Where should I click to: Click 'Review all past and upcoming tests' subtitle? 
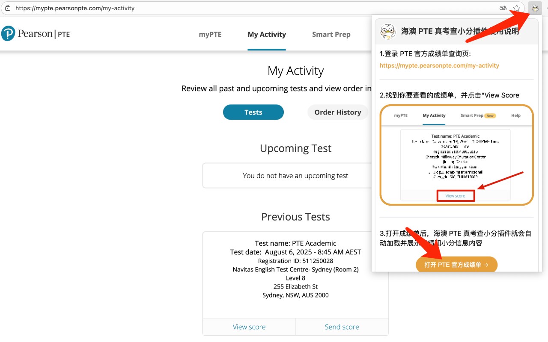click(x=277, y=88)
